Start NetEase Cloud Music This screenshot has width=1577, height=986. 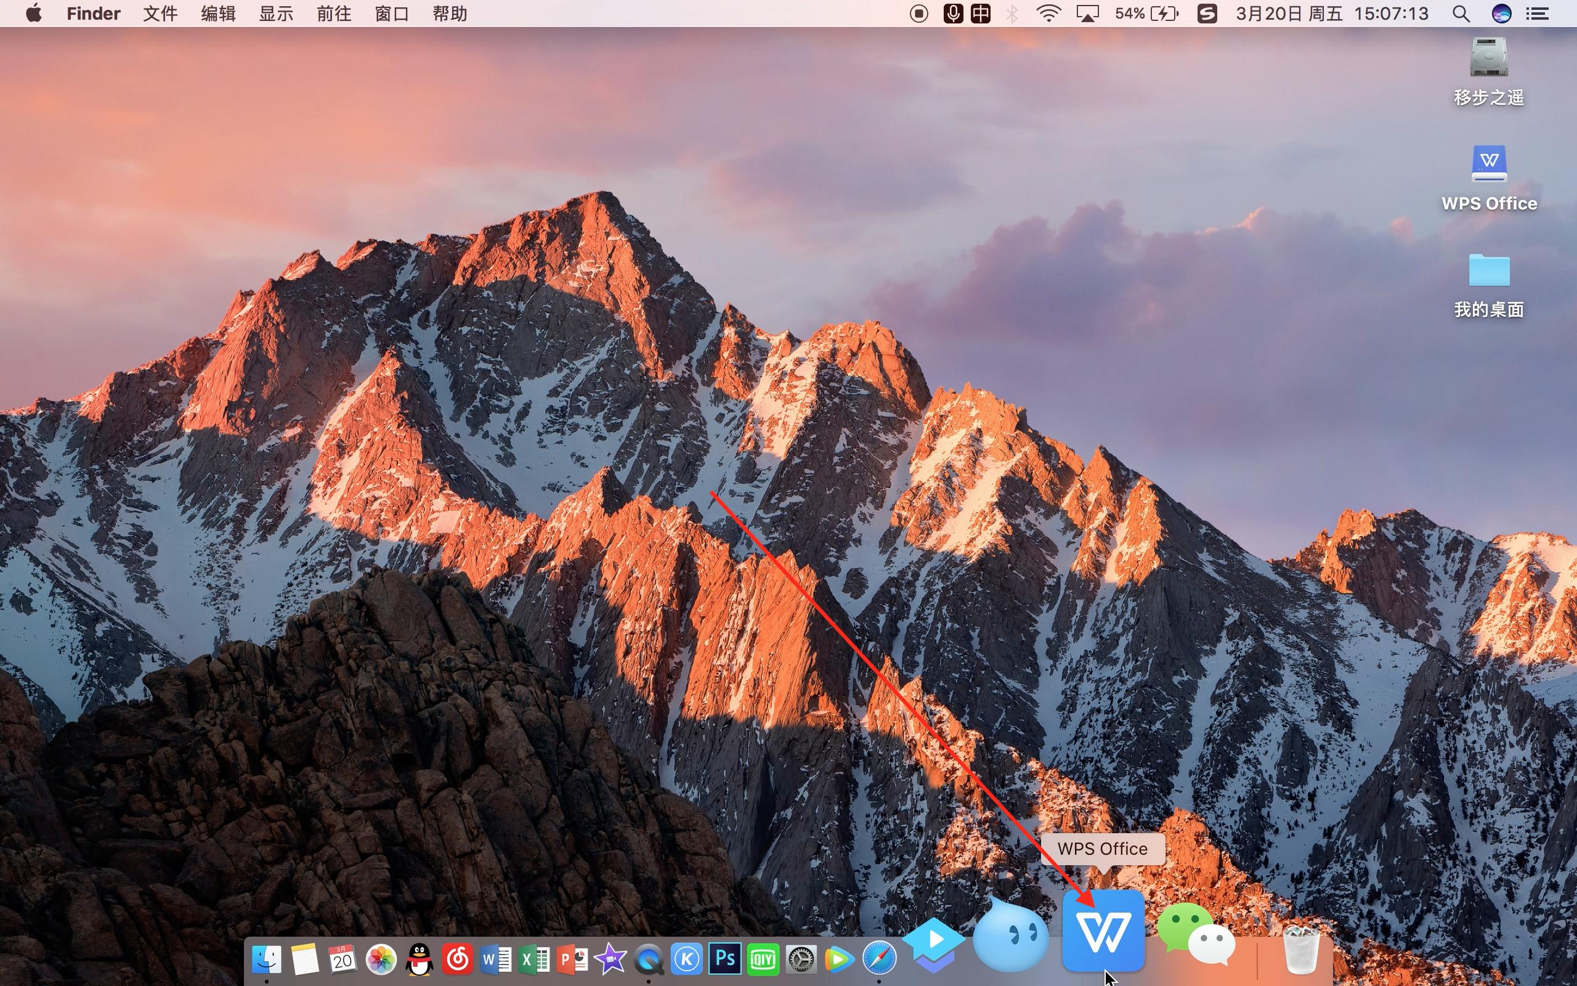point(458,959)
